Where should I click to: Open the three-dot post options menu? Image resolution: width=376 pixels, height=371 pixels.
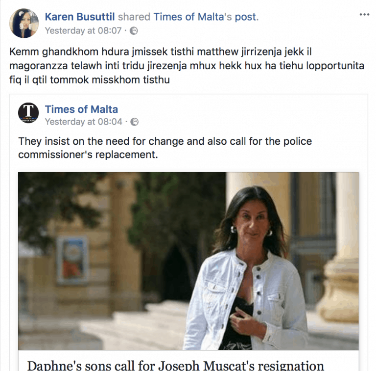[364, 15]
